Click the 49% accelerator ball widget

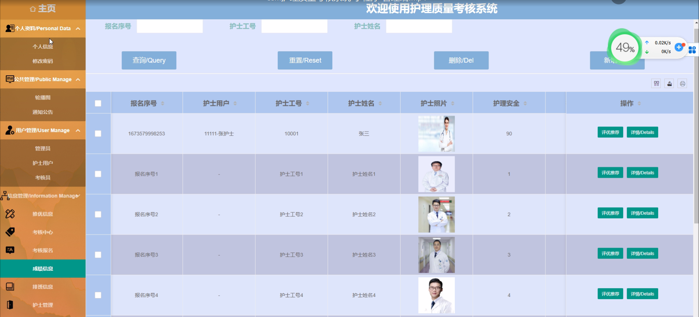coord(625,47)
